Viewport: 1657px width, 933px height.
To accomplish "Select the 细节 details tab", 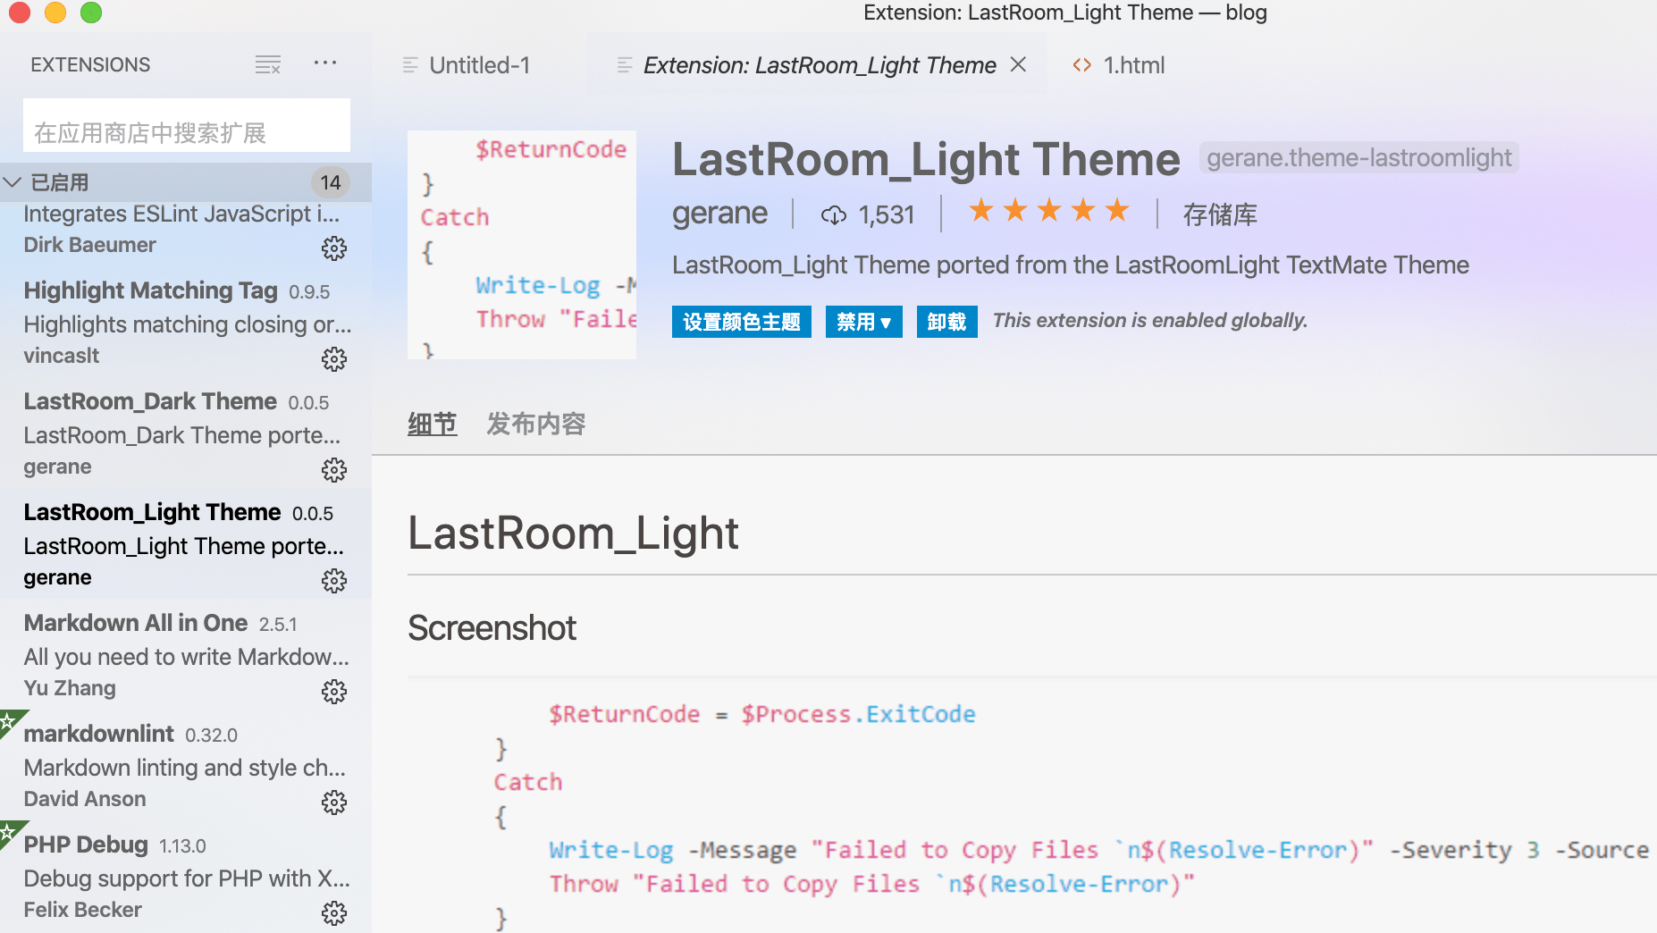I will (433, 424).
